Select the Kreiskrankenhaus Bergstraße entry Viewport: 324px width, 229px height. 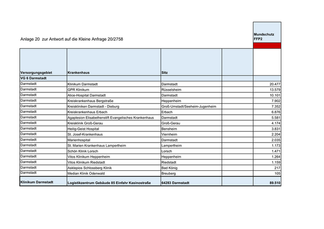pyautogui.click(x=91, y=101)
